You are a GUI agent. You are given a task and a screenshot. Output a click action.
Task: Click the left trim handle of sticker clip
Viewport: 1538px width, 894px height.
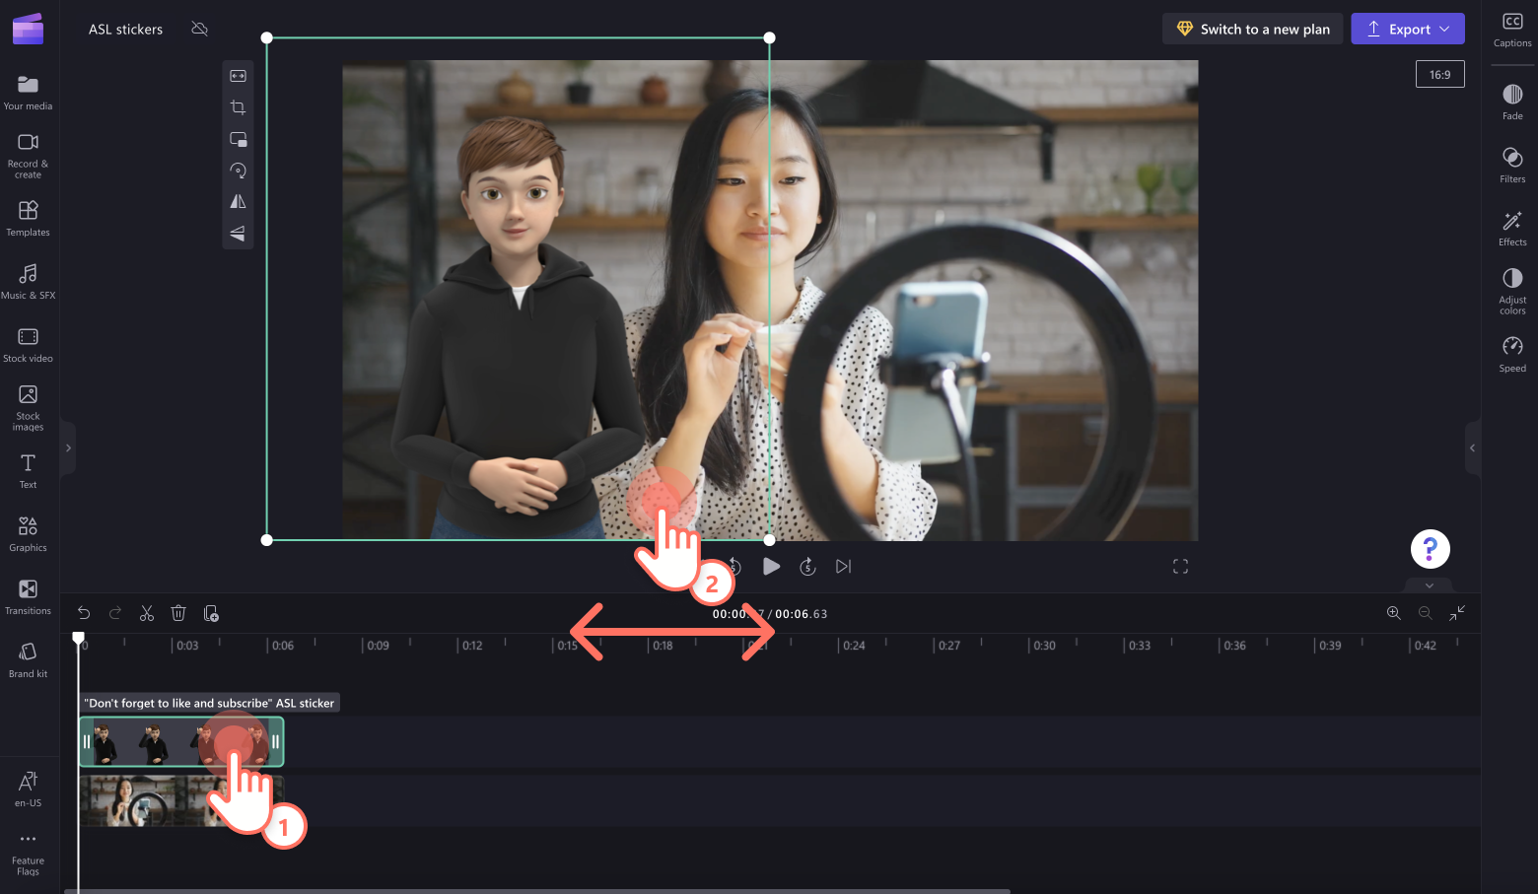87,742
